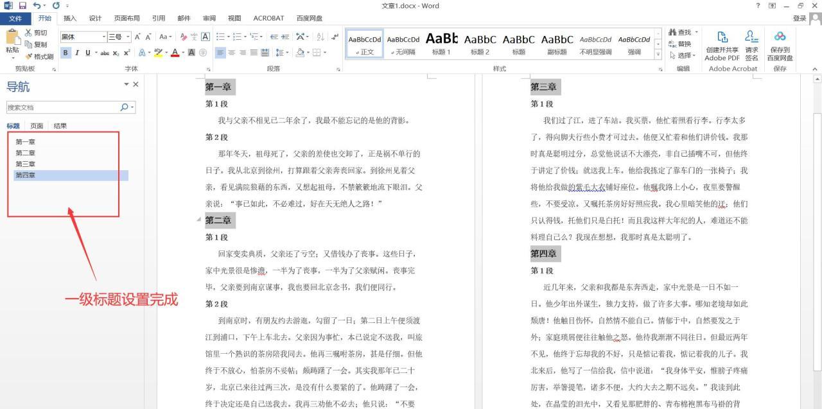Image resolution: width=822 pixels, height=409 pixels.
Task: Apply the 标题 2 style
Action: click(x=480, y=44)
